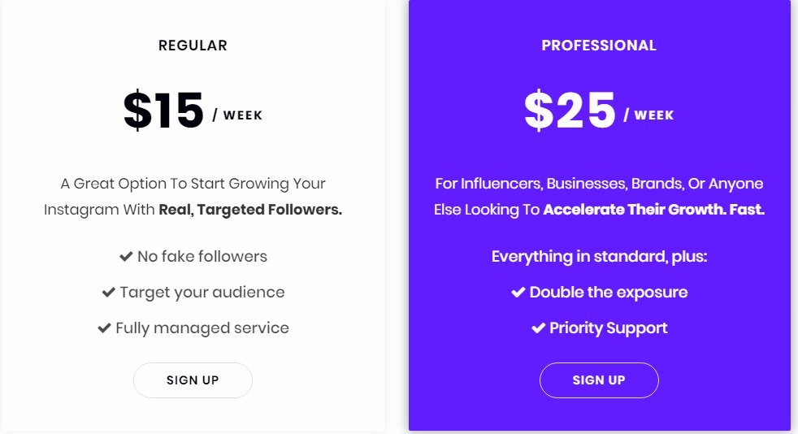This screenshot has width=798, height=434.
Task: Click the Regular plan SIGN UP button
Action: point(193,380)
